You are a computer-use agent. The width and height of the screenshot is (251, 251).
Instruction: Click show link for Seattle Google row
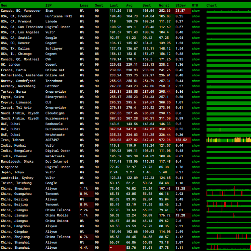196,37
